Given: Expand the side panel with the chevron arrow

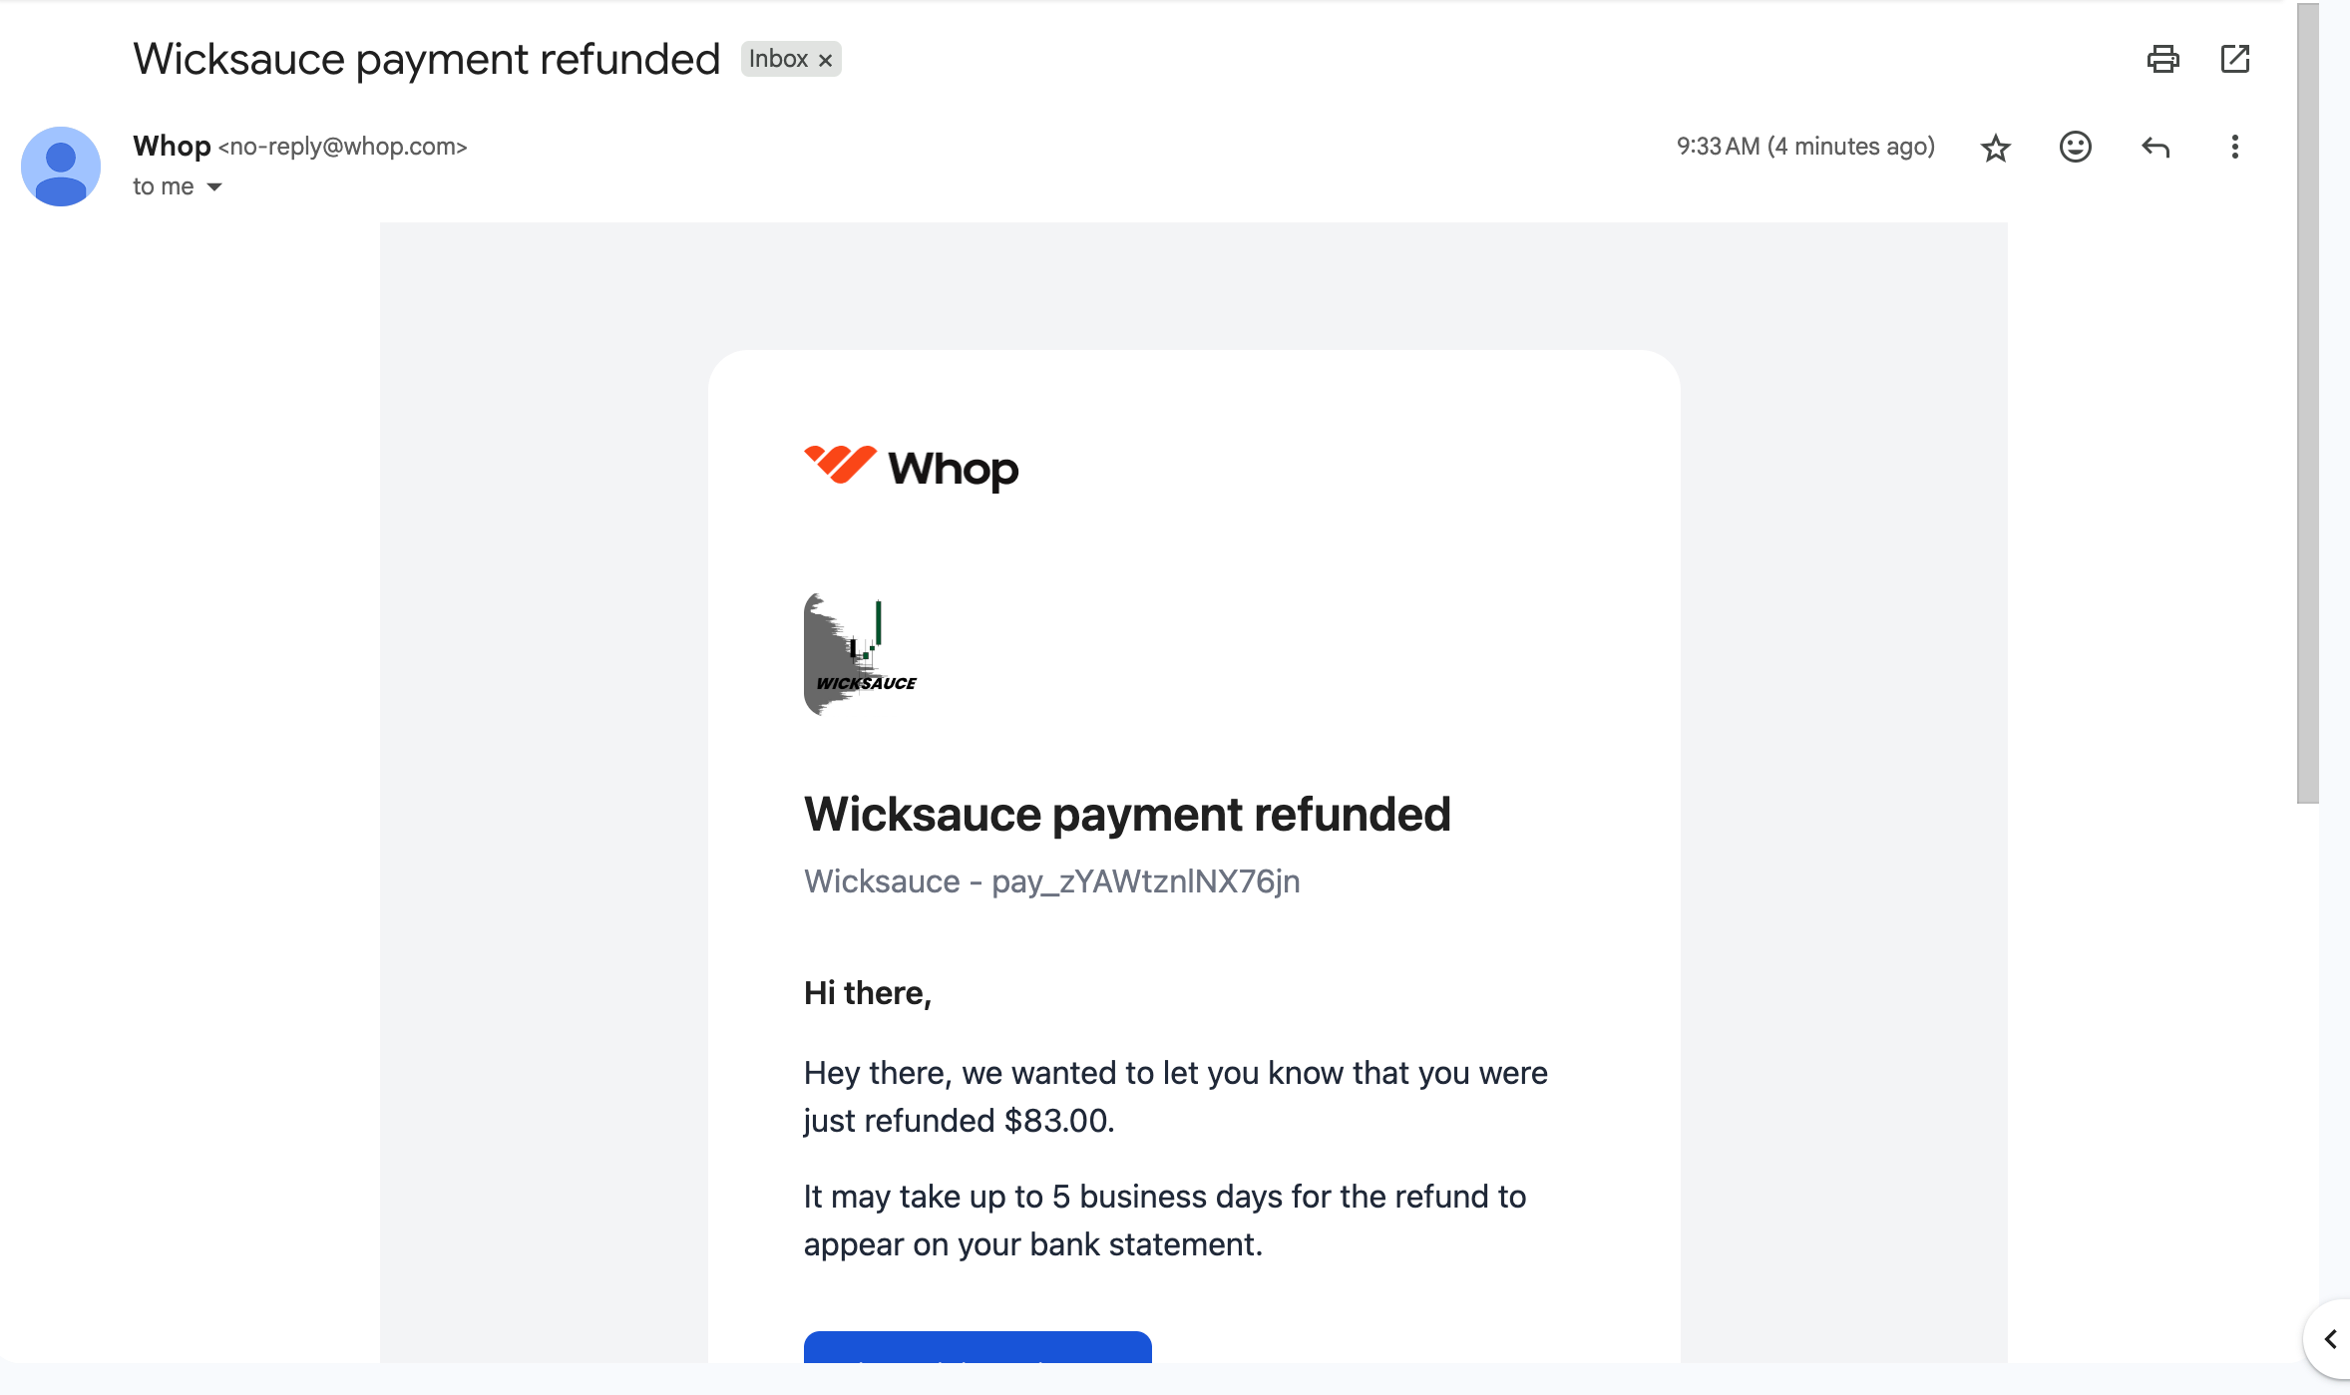Looking at the screenshot, I should [x=2330, y=1339].
